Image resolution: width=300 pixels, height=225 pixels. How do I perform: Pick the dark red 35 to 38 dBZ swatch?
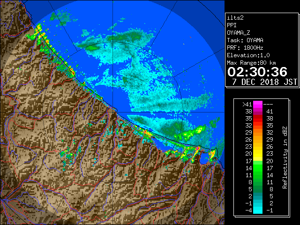[258, 119]
